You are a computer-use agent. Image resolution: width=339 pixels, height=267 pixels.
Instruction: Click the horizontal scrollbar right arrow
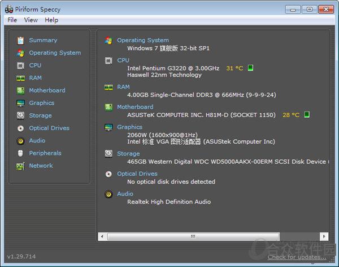[x=324, y=237]
